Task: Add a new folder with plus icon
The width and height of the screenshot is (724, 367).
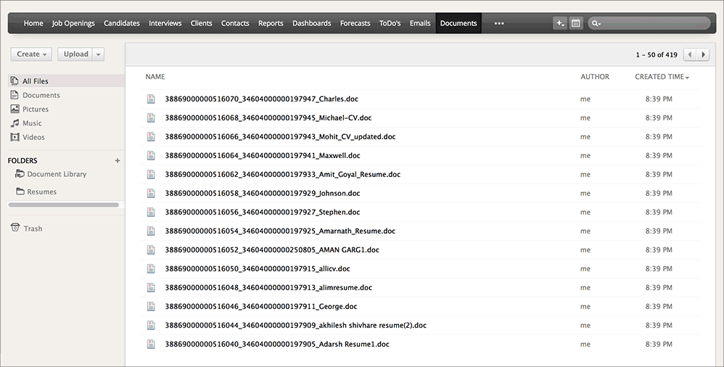Action: point(118,160)
